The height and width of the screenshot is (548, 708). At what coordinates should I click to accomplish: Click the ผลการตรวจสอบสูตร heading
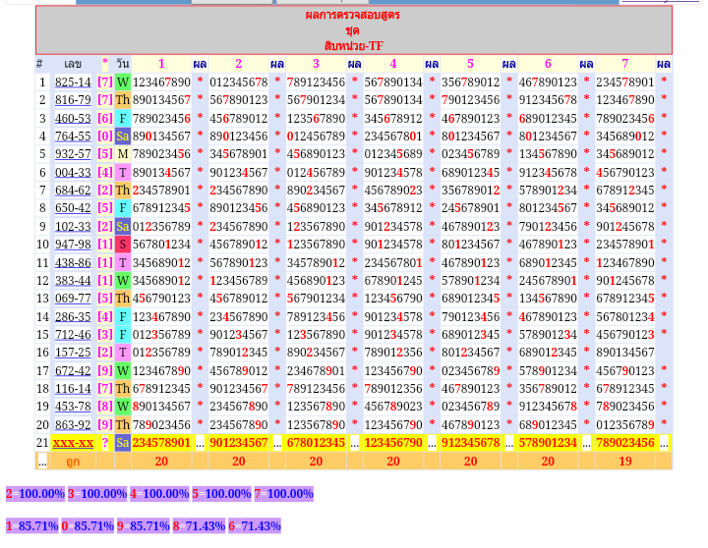352,15
